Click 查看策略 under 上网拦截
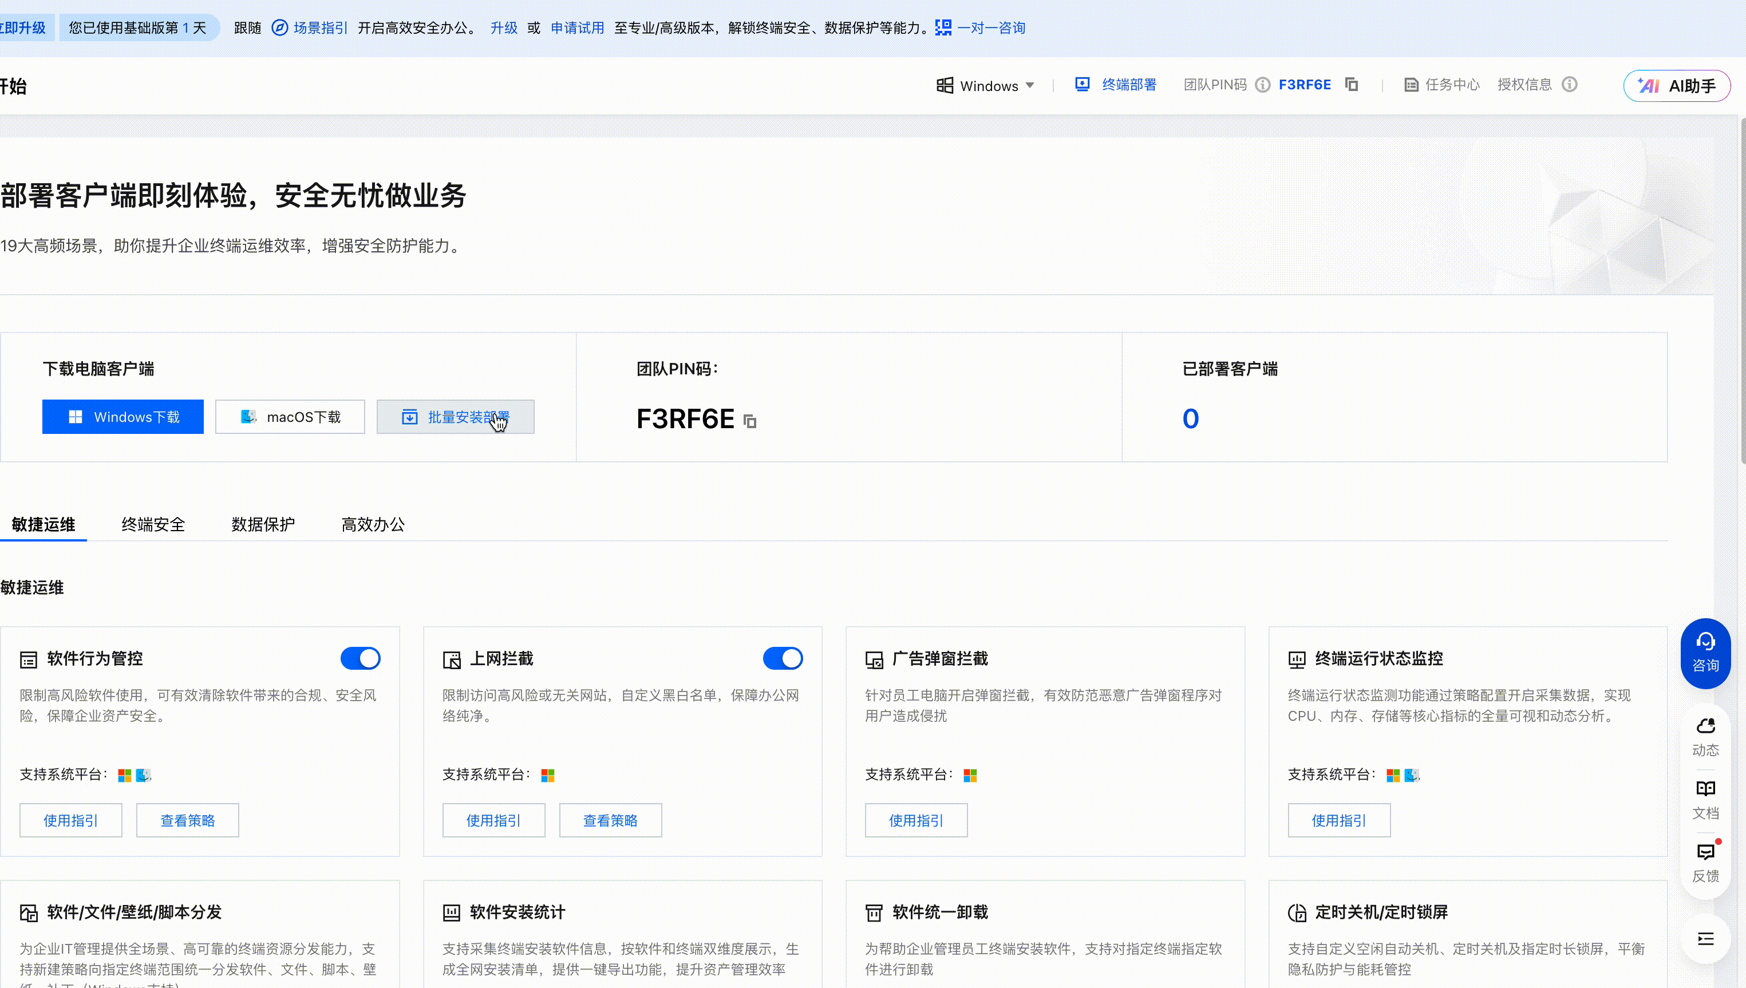The height and width of the screenshot is (988, 1746). coord(610,820)
